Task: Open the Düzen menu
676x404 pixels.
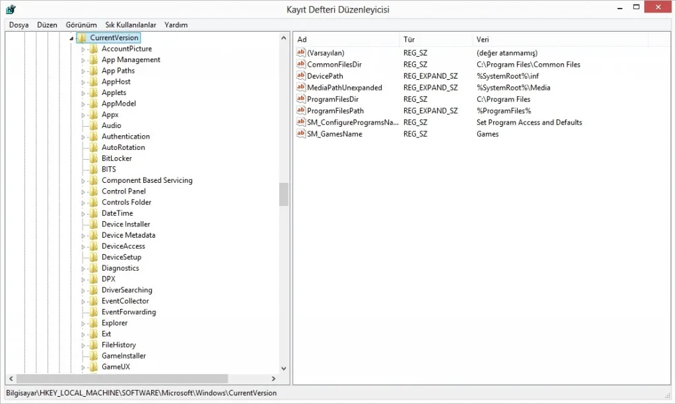Action: pyautogui.click(x=47, y=25)
